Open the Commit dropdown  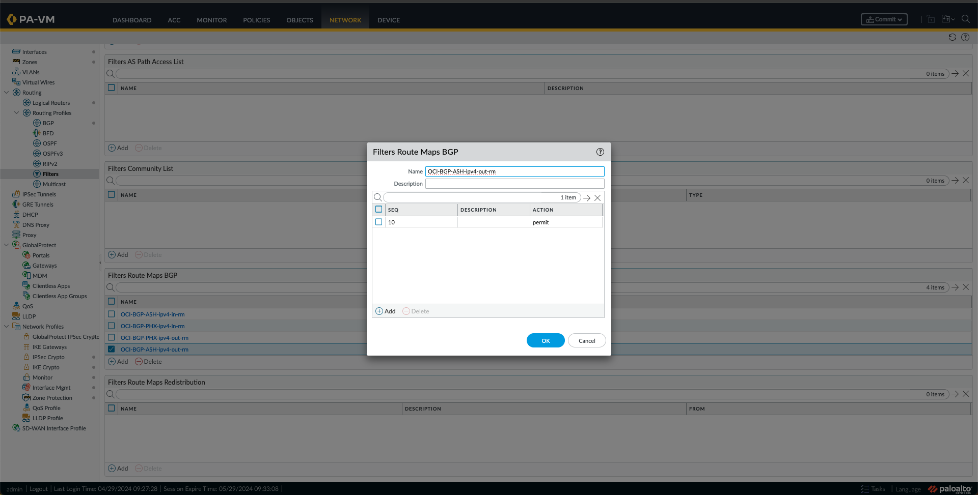pos(884,19)
